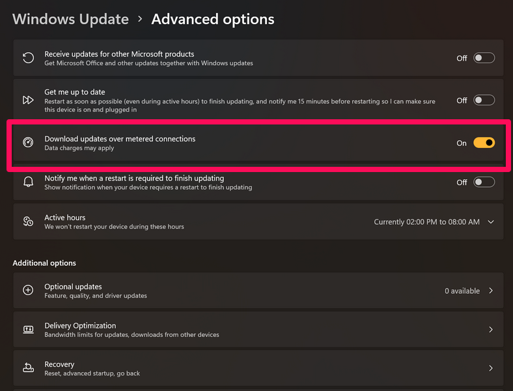The width and height of the screenshot is (513, 391).
Task: Turn on the Get me up to date toggle
Action: 484,100
